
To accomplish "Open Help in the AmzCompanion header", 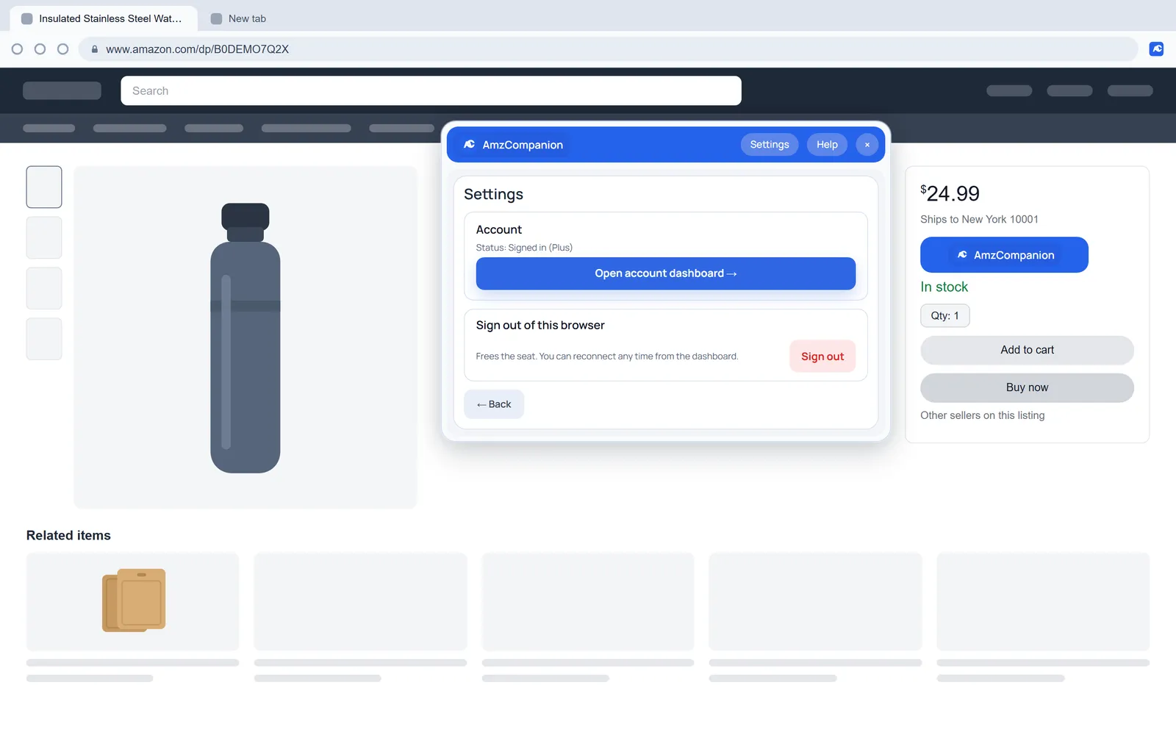I will pos(827,145).
